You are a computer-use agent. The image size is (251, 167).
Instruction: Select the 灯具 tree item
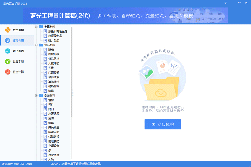tap(51, 123)
